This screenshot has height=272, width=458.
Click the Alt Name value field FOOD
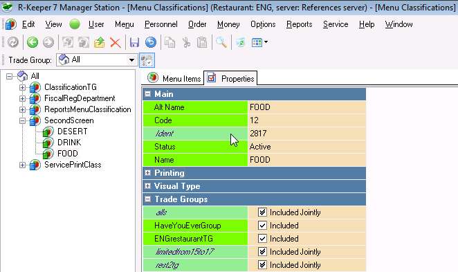[306, 107]
